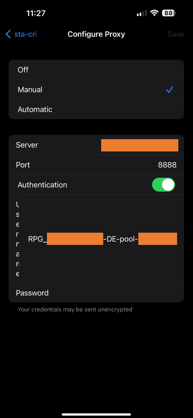Tap the 11:27 clock in status bar

point(36,13)
